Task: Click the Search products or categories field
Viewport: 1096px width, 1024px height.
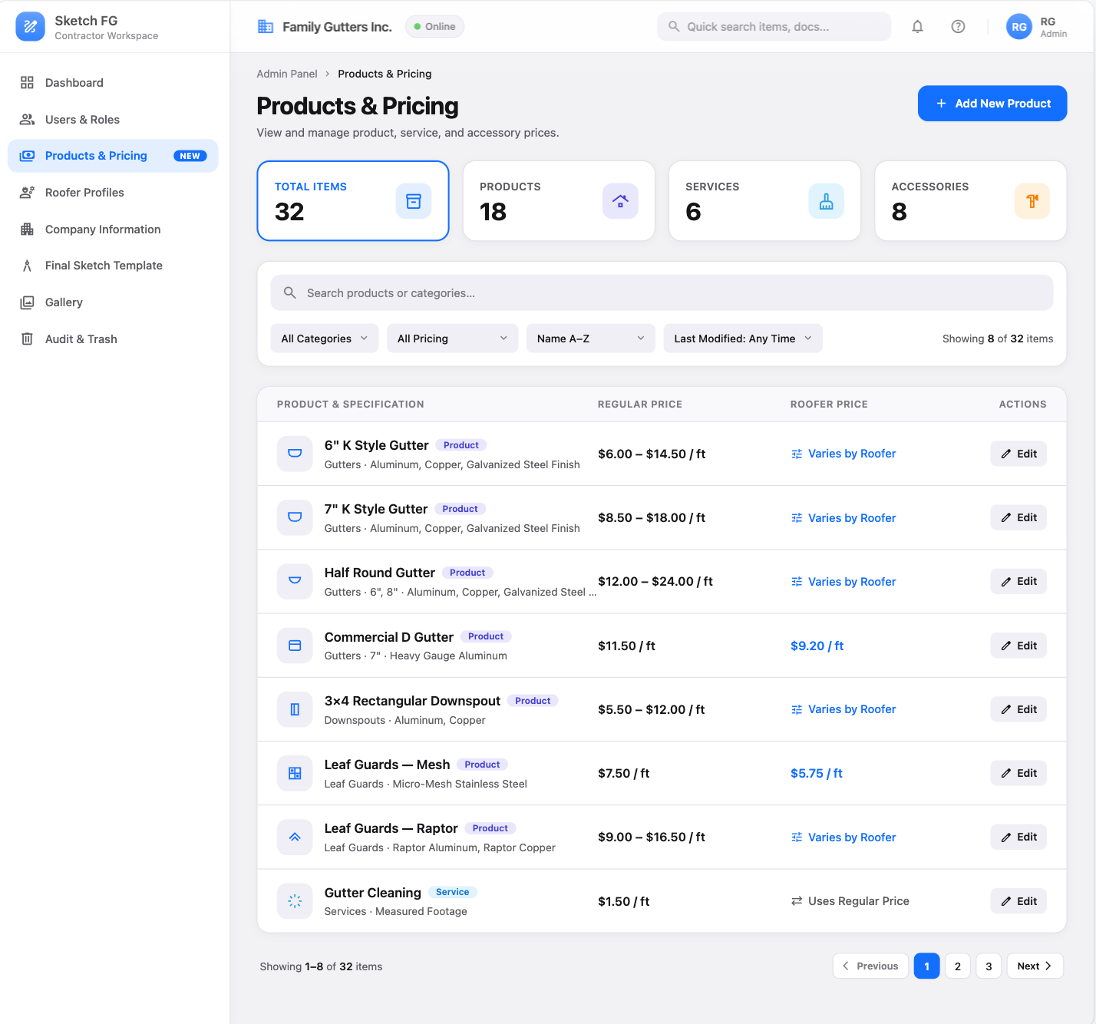Action: (x=662, y=293)
